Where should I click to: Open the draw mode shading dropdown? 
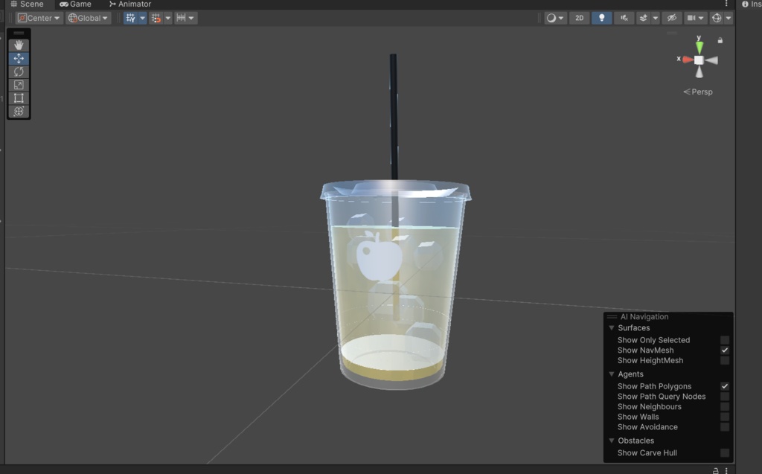click(555, 18)
